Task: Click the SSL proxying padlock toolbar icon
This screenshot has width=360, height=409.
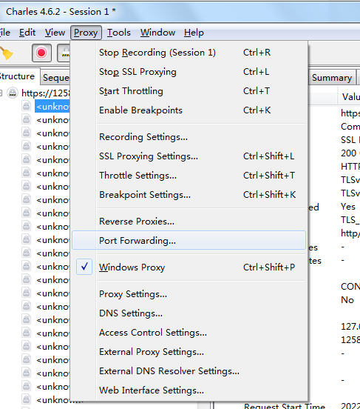Action: 64,53
